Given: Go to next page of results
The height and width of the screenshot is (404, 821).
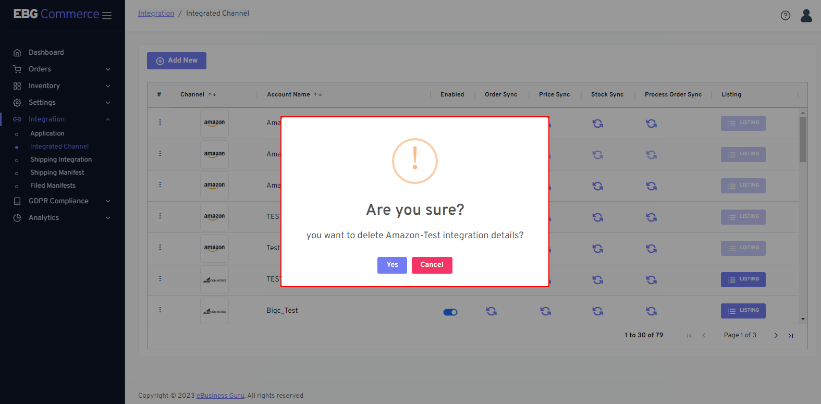Looking at the screenshot, I should pos(776,335).
